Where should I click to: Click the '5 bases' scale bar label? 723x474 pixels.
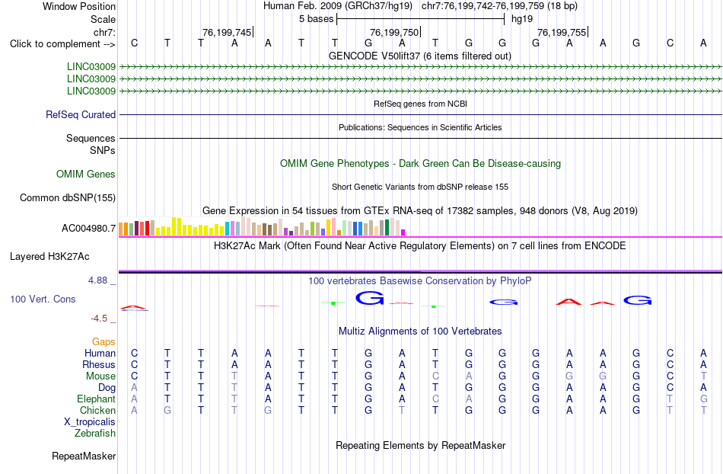click(x=316, y=19)
